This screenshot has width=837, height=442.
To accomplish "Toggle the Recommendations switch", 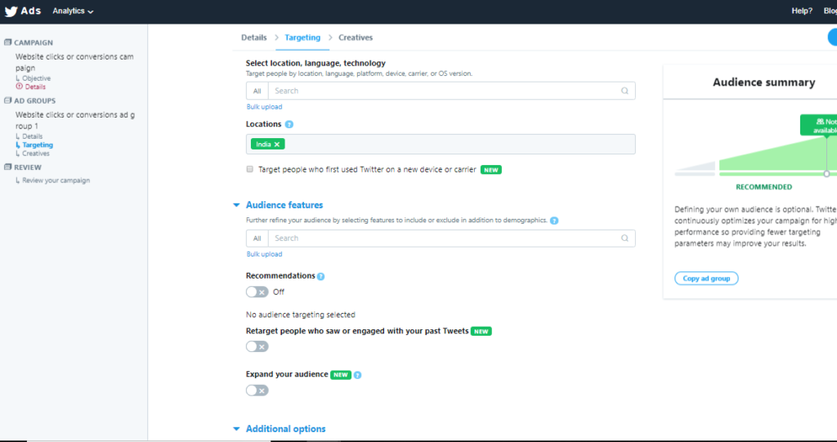I will tap(257, 292).
